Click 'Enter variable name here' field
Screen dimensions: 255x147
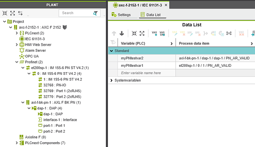[x=147, y=73]
